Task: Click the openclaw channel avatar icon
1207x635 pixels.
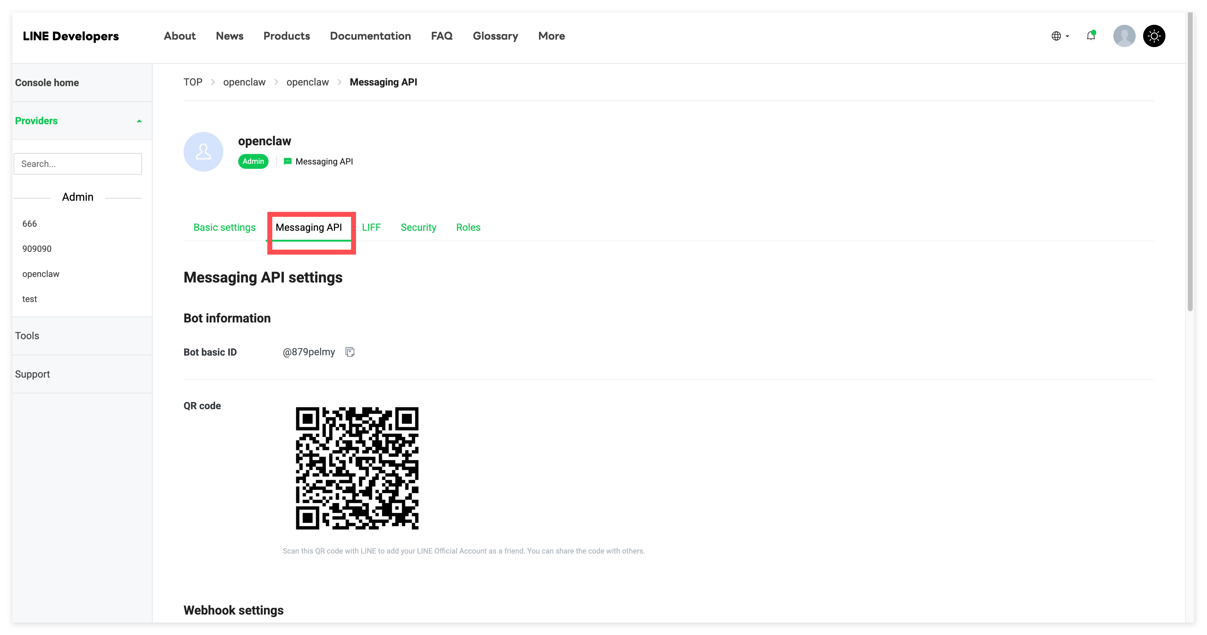Action: [203, 151]
